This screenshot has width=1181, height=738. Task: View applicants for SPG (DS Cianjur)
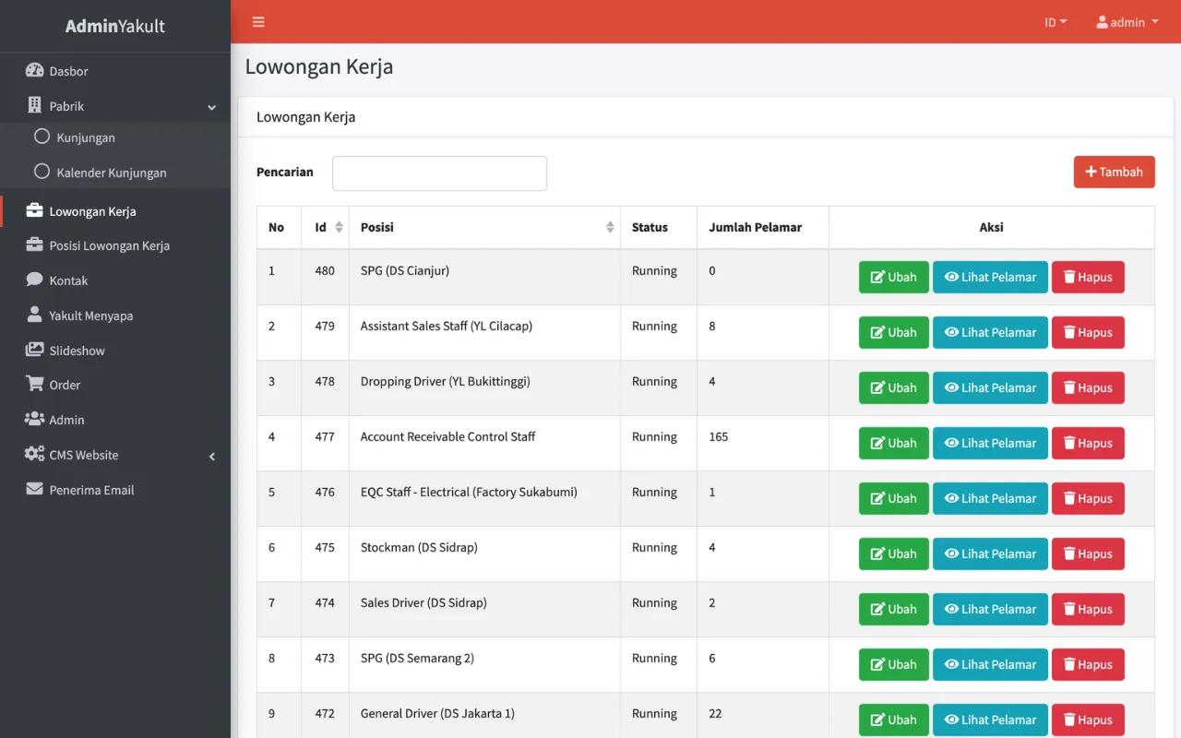point(990,277)
